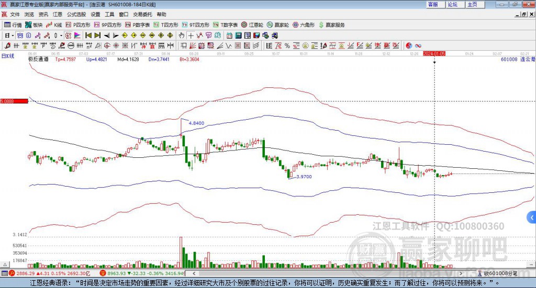Image resolution: width=536 pixels, height=288 pixels.
Task: Open the 9P四方形 tool
Action: pos(108,25)
